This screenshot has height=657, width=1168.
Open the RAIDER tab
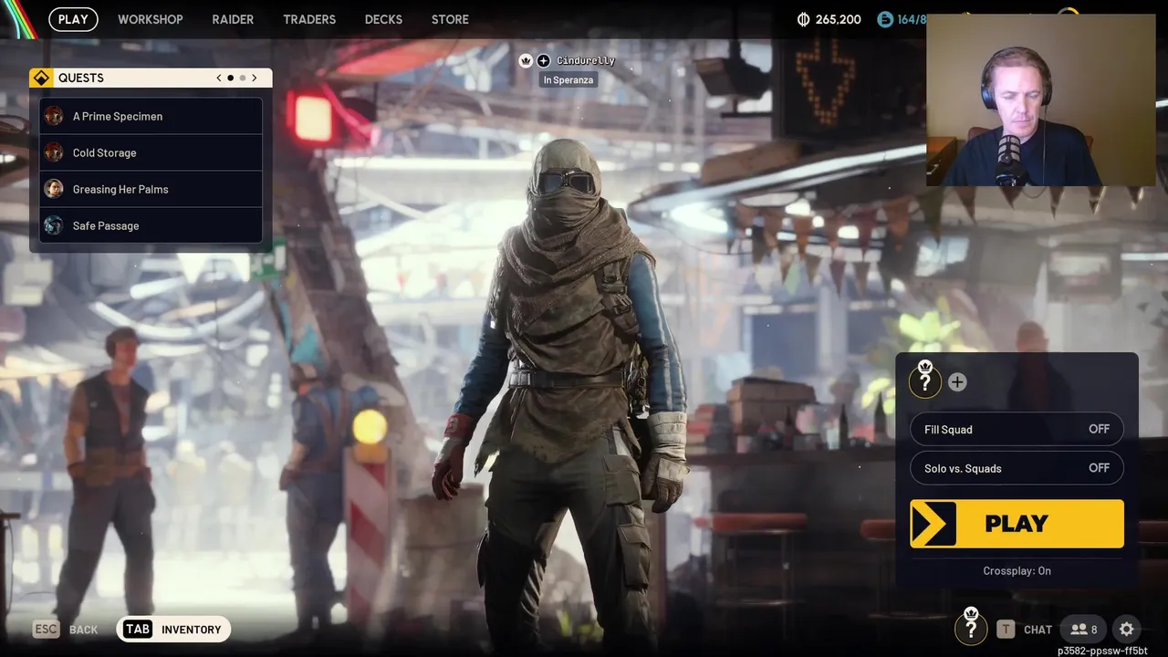[x=233, y=19]
